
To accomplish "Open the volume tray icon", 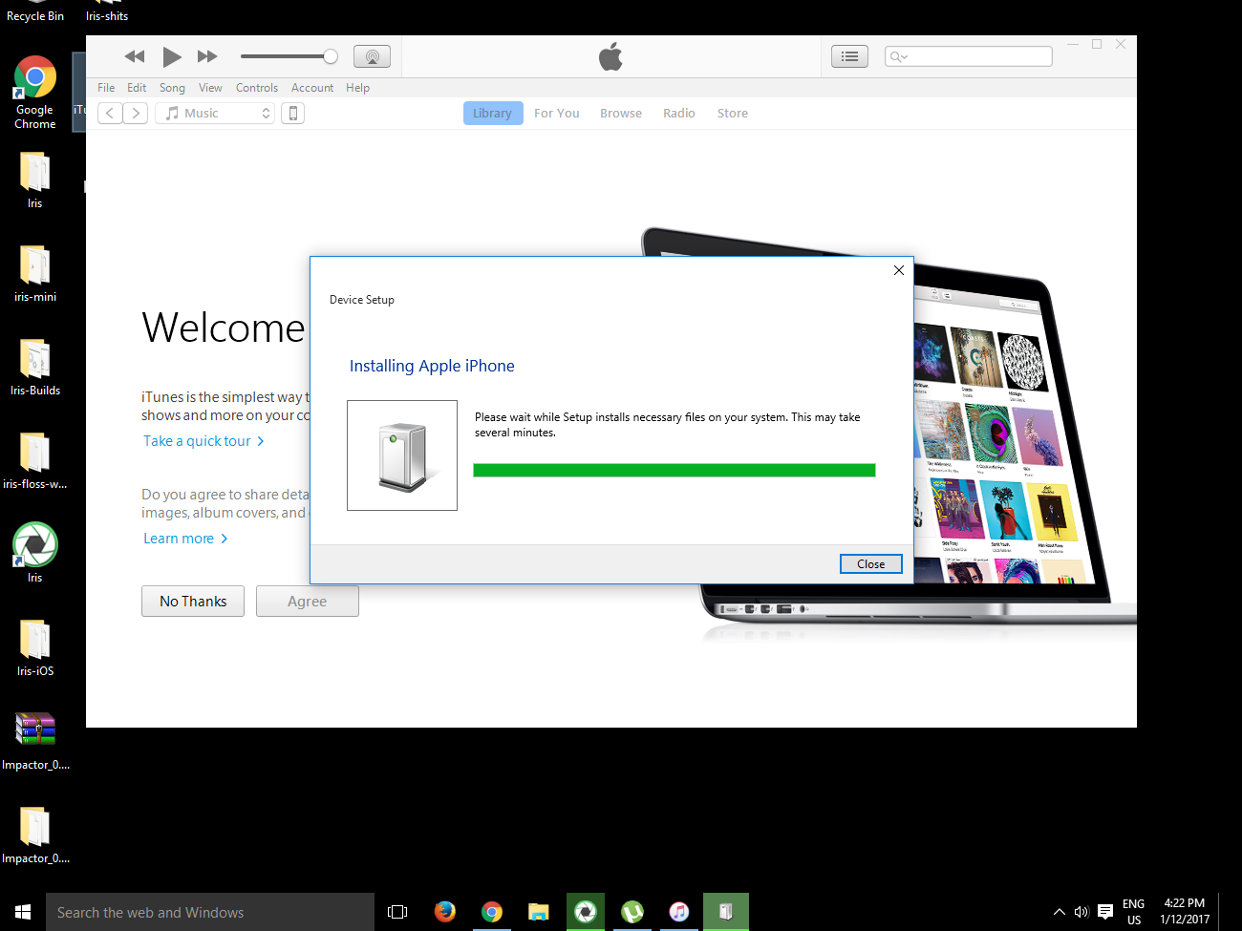I will pyautogui.click(x=1081, y=912).
